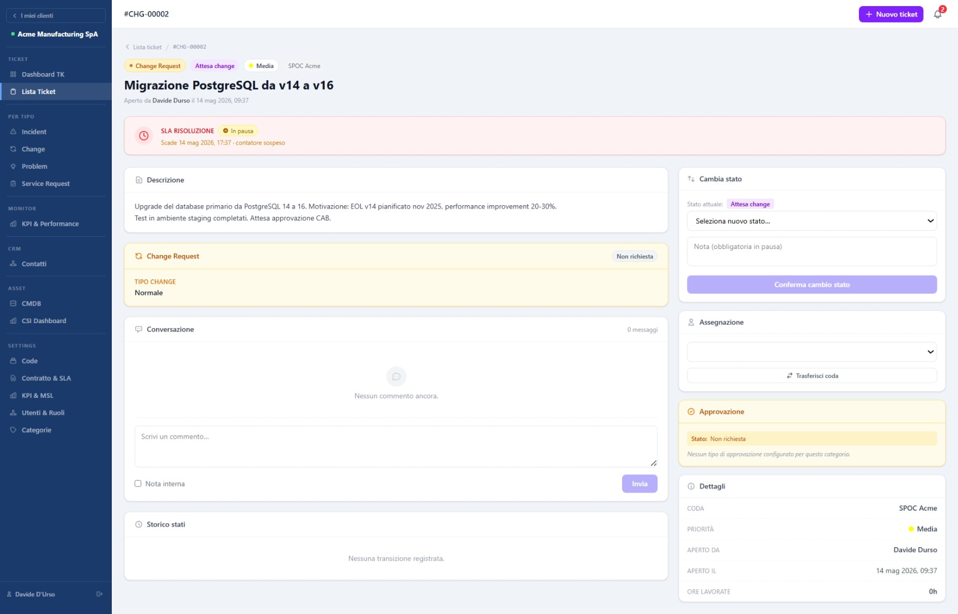The width and height of the screenshot is (958, 614).
Task: Click the Dashboard TK grid icon
Action: click(x=13, y=74)
